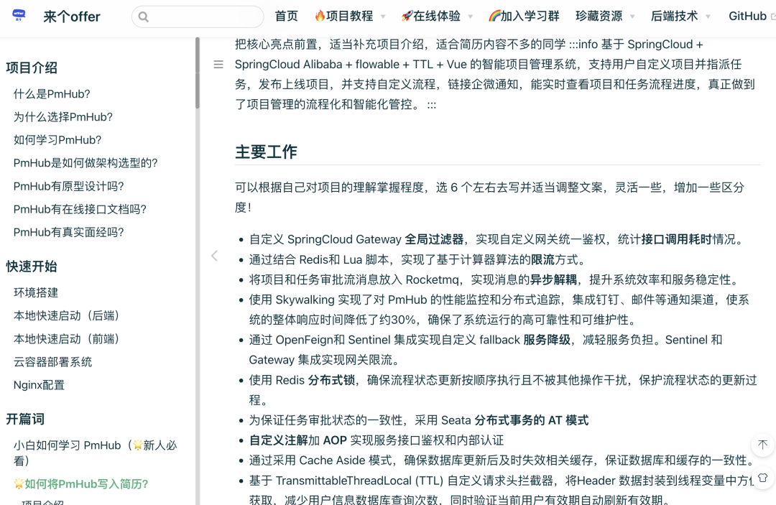Focus the search input field
The width and height of the screenshot is (776, 505).
[x=198, y=17]
